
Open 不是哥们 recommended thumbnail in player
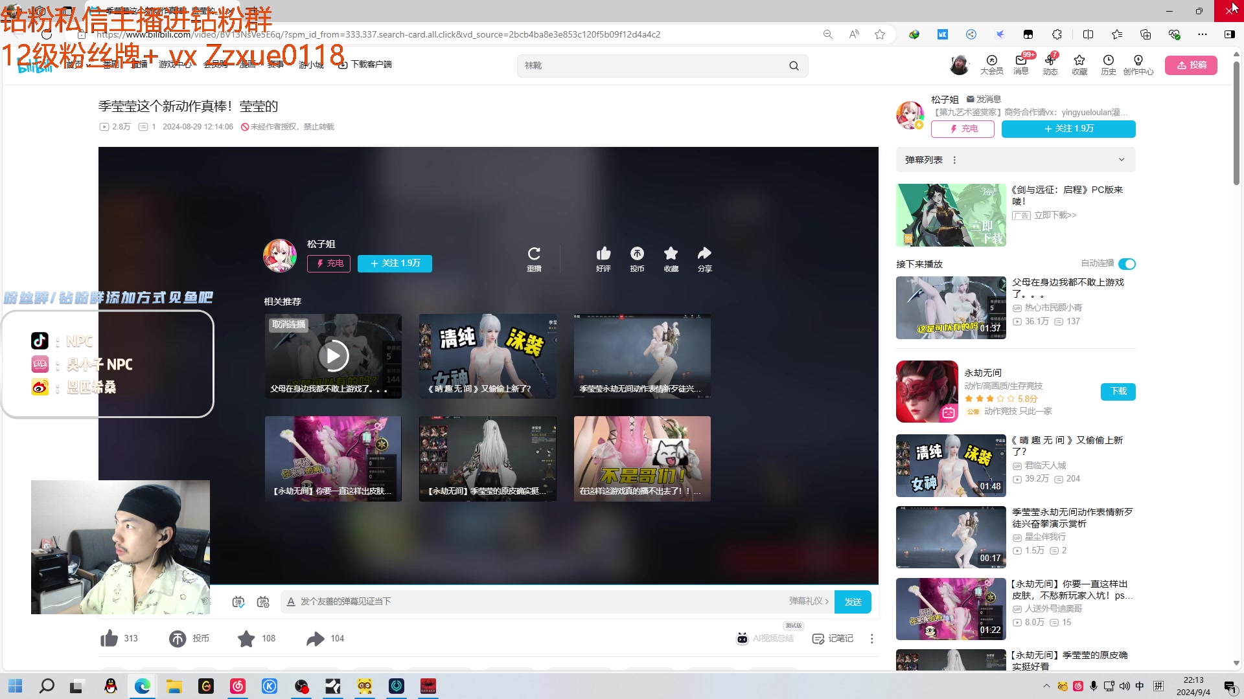coord(642,459)
